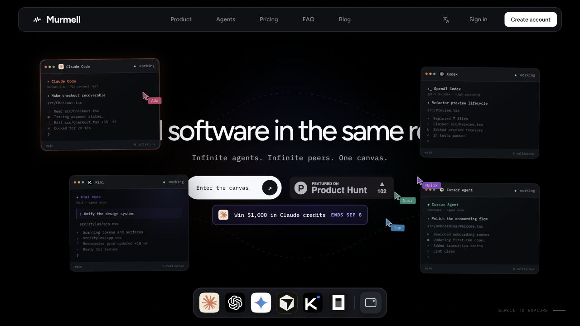Screen dimensions: 580x326
Task: Open Featured on Product Hunt badge
Action: click(342, 187)
